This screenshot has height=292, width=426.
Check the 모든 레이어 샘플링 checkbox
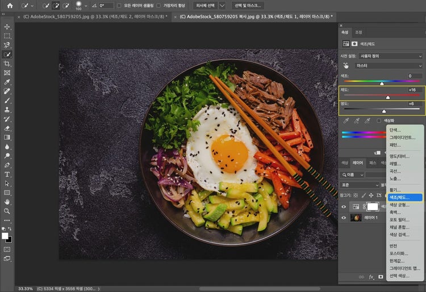pyautogui.click(x=119, y=6)
